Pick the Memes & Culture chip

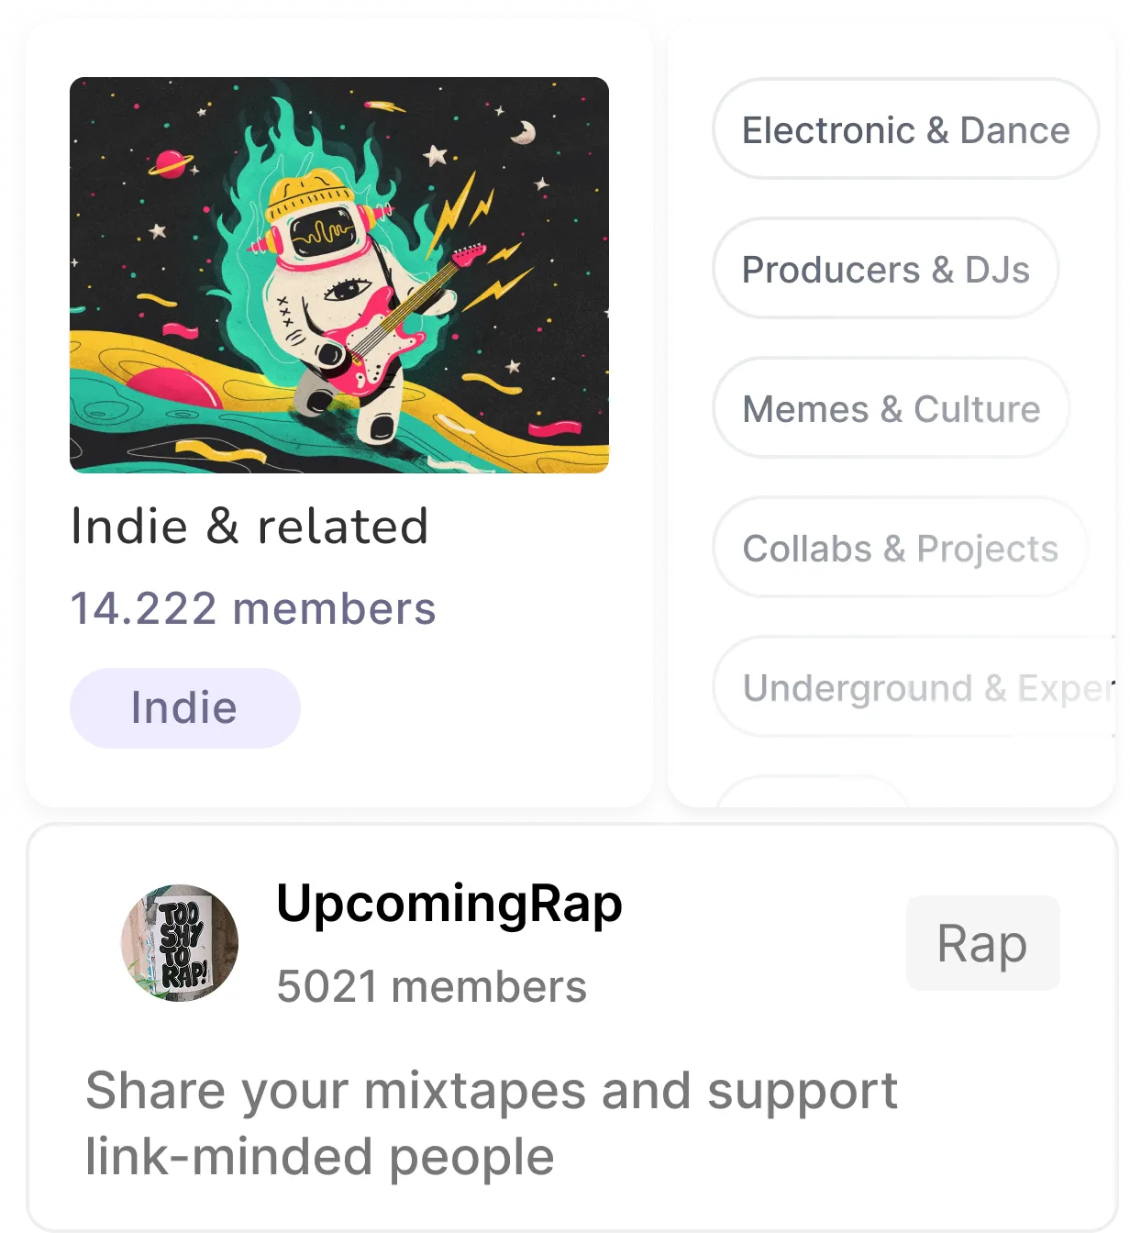[891, 408]
